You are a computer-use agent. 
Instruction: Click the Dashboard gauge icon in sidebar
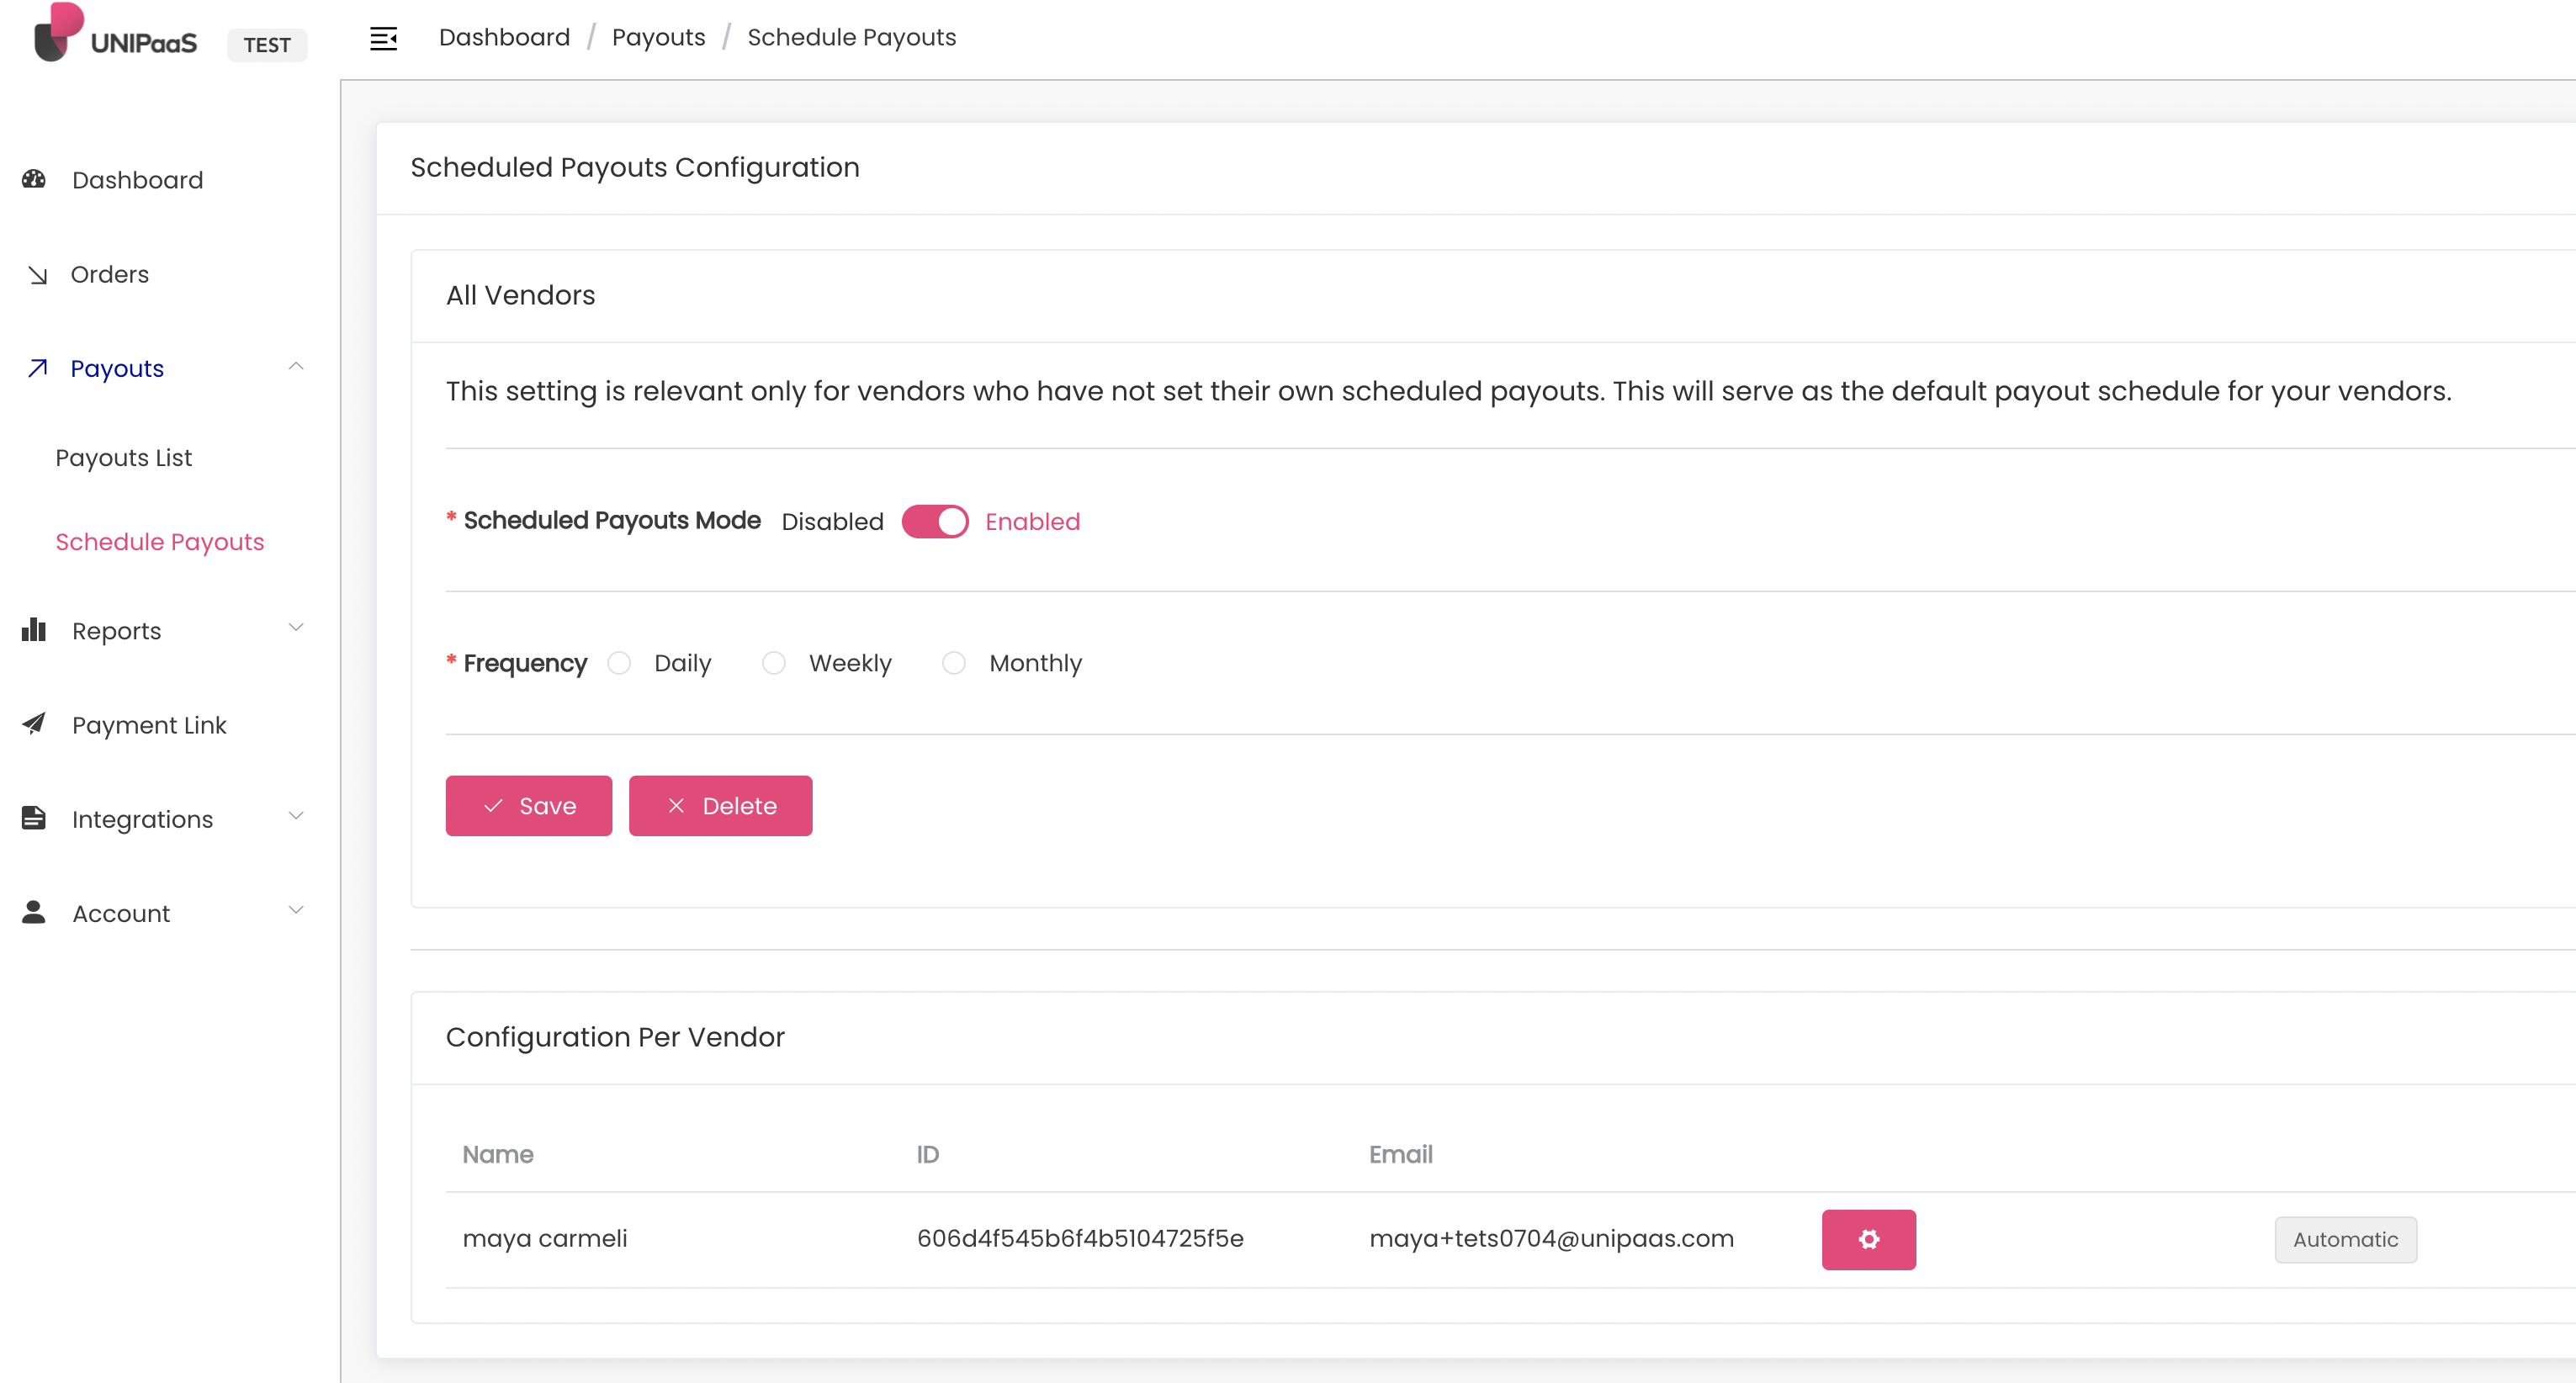coord(34,179)
